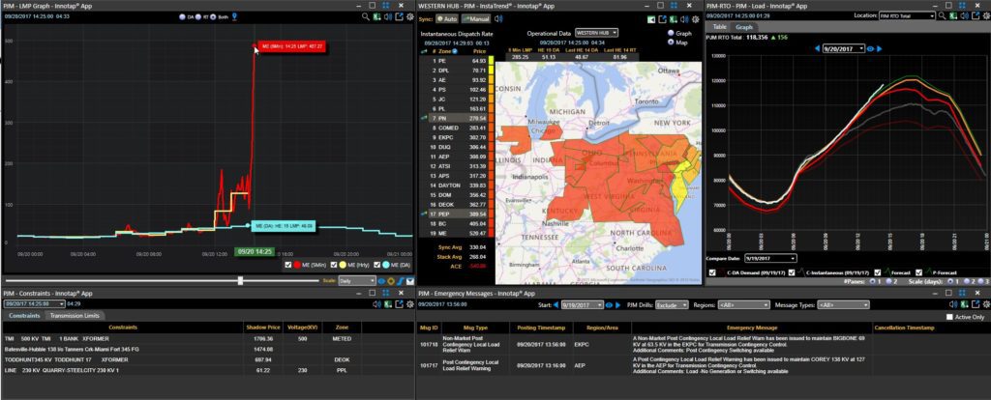Open the Regions <All> dropdown
The height and width of the screenshot is (400, 991).
743,304
